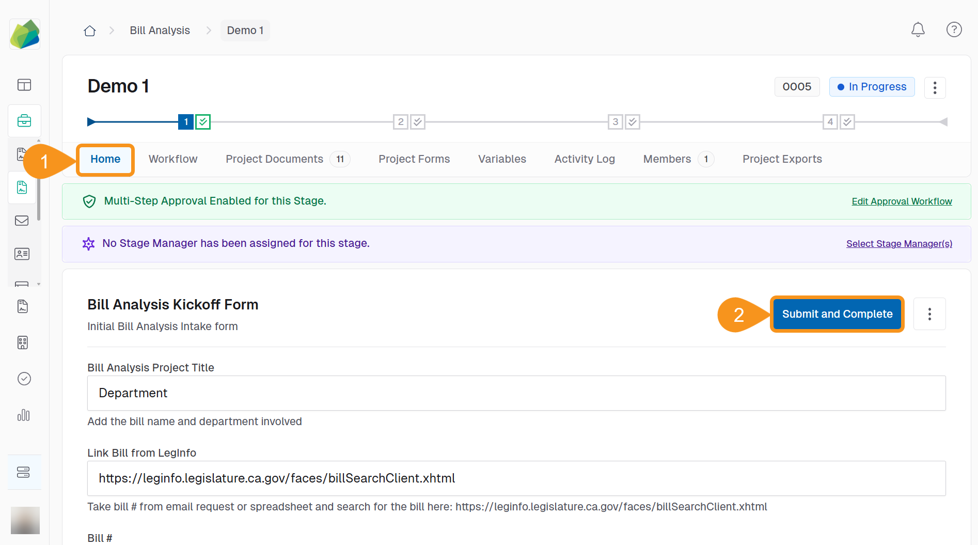Select stage 3 marker on progress timeline

(615, 122)
